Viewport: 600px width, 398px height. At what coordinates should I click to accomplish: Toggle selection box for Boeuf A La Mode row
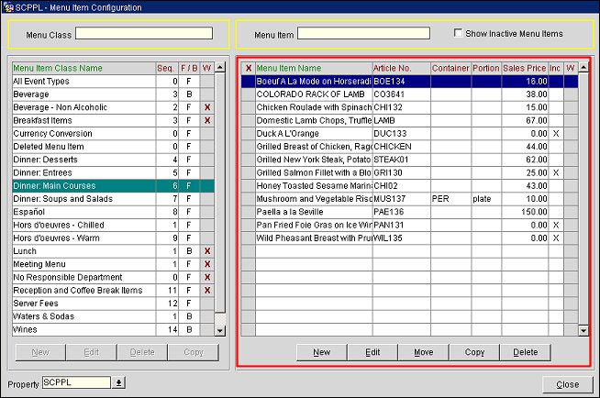coord(248,81)
